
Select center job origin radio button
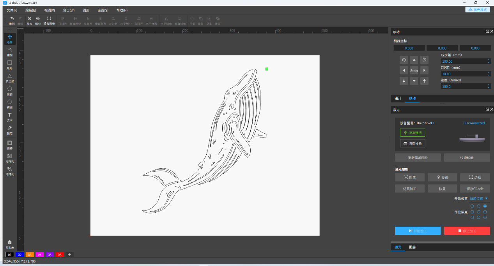coord(479,212)
